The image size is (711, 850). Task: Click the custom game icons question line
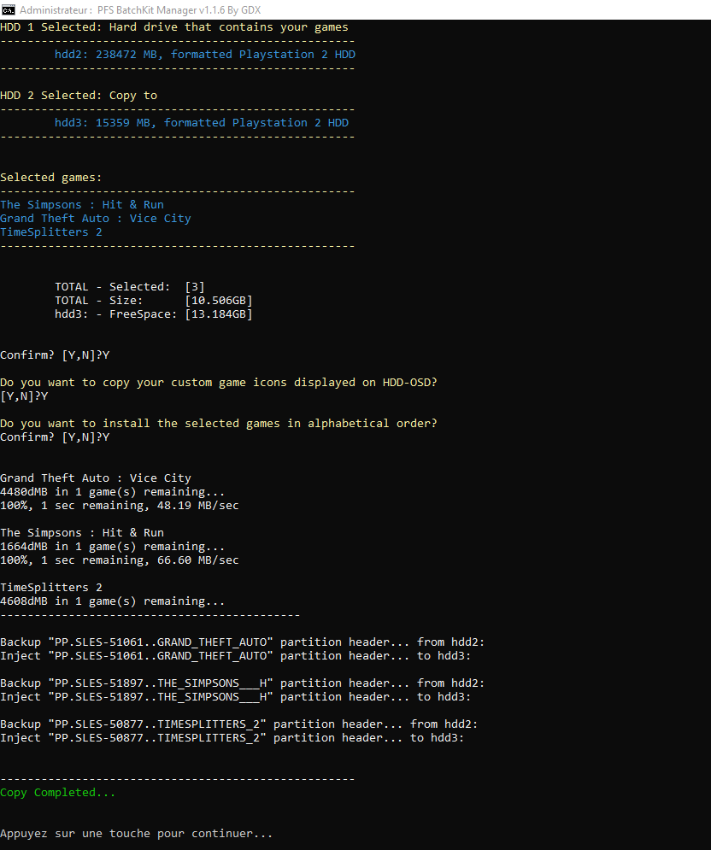(x=219, y=383)
